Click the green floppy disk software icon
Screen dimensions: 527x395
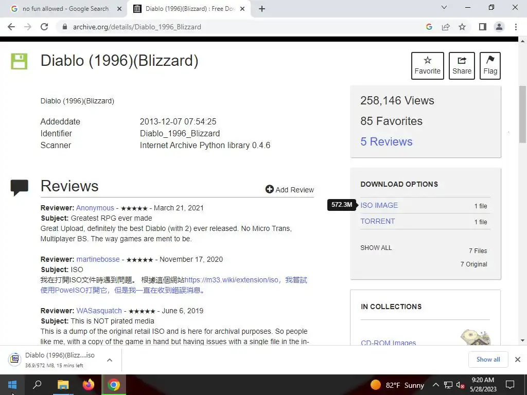(19, 61)
